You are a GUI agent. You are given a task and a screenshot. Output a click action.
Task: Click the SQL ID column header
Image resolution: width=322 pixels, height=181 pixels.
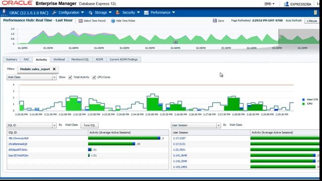pyautogui.click(x=47, y=133)
